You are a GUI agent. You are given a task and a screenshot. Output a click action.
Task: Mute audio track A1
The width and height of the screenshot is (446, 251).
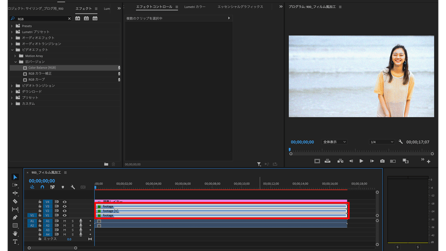click(64, 221)
